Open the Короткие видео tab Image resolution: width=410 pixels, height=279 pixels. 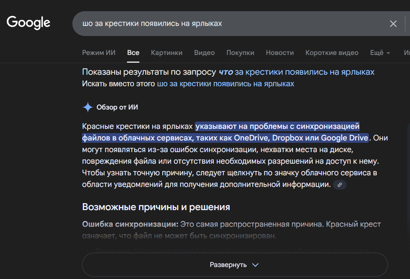click(332, 53)
